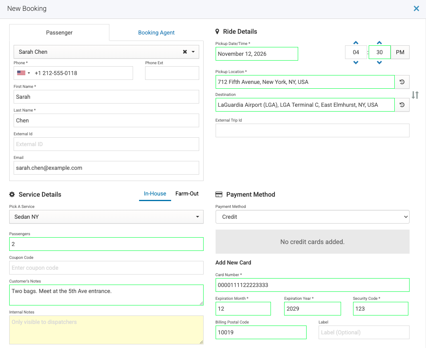Decrease the pickup hour with down chevron

pyautogui.click(x=355, y=62)
